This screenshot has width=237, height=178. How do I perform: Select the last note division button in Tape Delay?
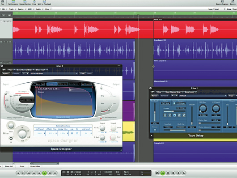point(184,115)
